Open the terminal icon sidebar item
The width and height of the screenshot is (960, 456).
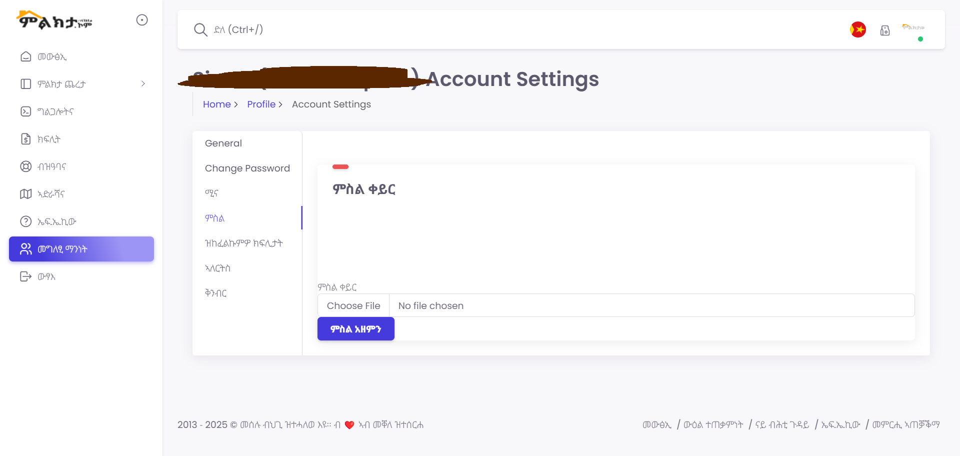click(25, 111)
